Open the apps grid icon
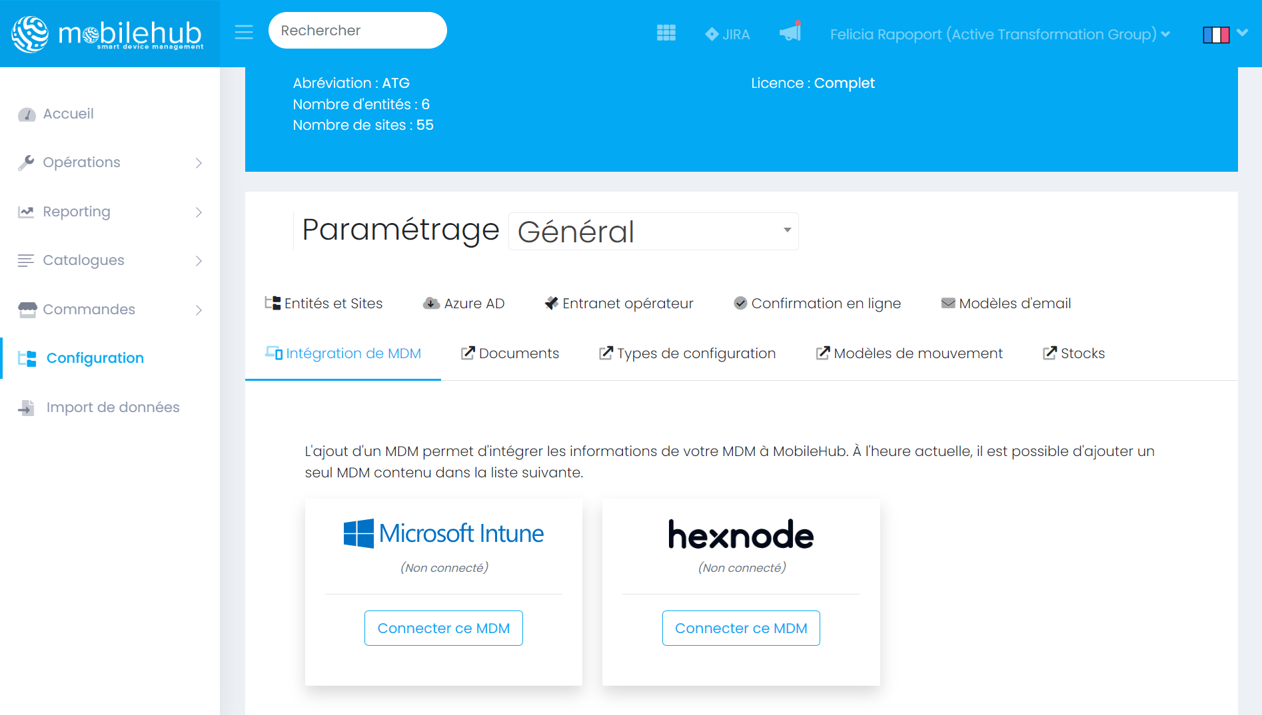Image resolution: width=1262 pixels, height=715 pixels. point(666,33)
